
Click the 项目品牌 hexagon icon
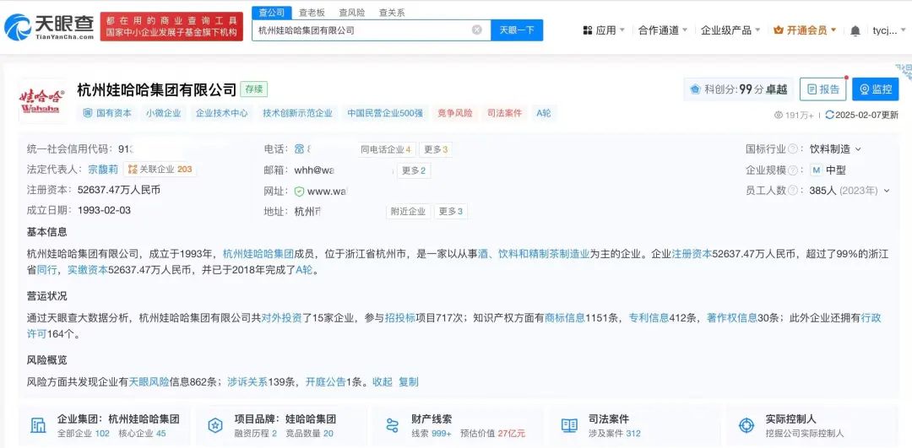click(x=215, y=425)
